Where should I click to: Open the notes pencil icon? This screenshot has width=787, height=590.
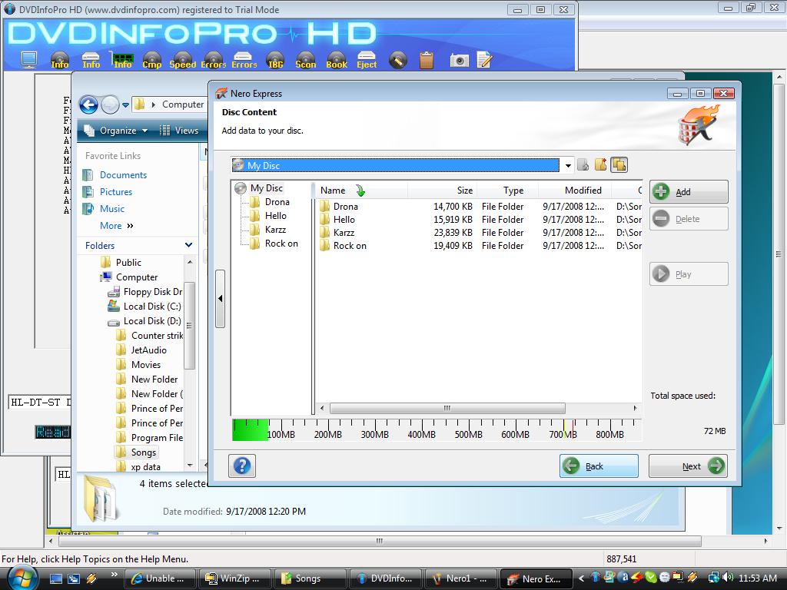[x=484, y=60]
